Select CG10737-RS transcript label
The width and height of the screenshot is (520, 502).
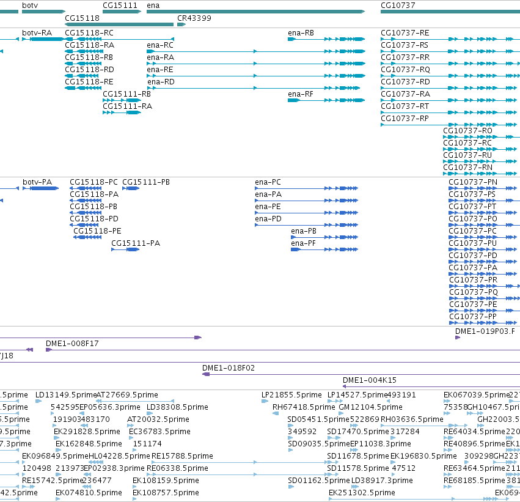click(x=405, y=45)
